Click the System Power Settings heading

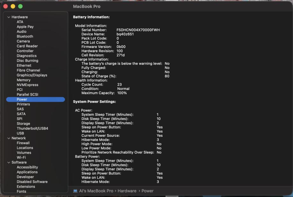94,102
